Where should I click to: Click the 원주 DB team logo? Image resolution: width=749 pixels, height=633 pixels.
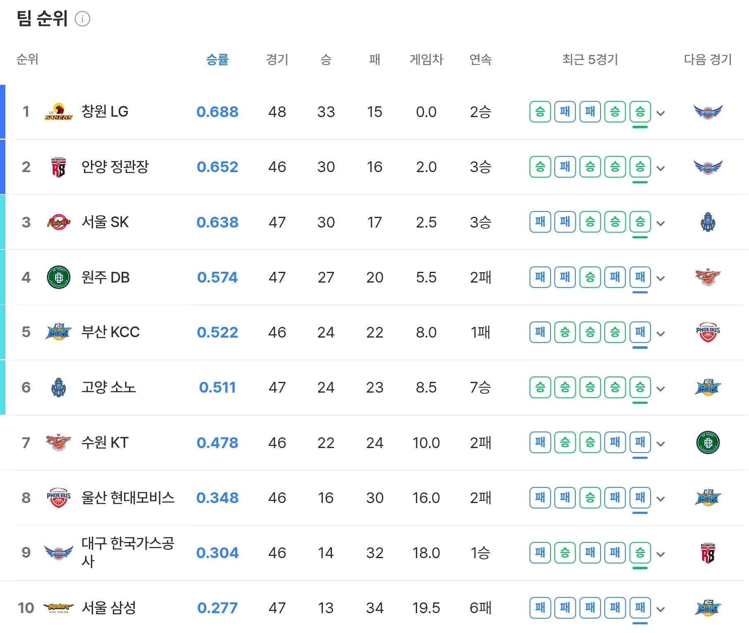coord(58,277)
